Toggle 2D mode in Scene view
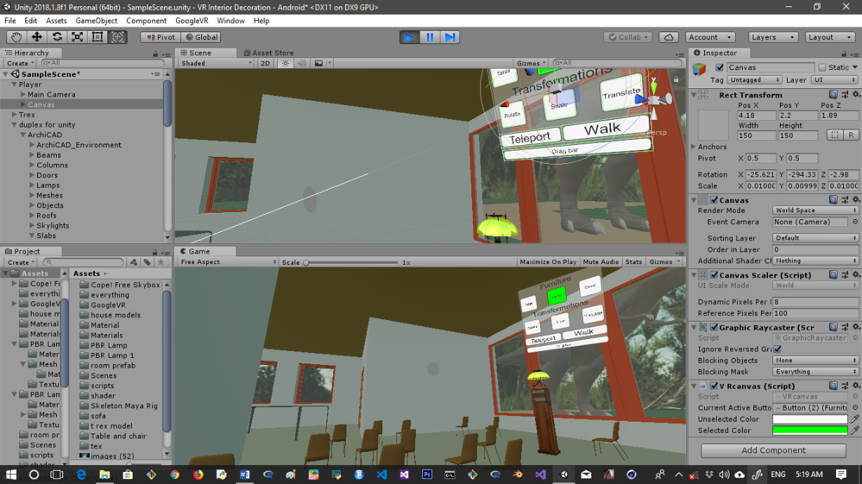The height and width of the screenshot is (484, 862). point(265,63)
